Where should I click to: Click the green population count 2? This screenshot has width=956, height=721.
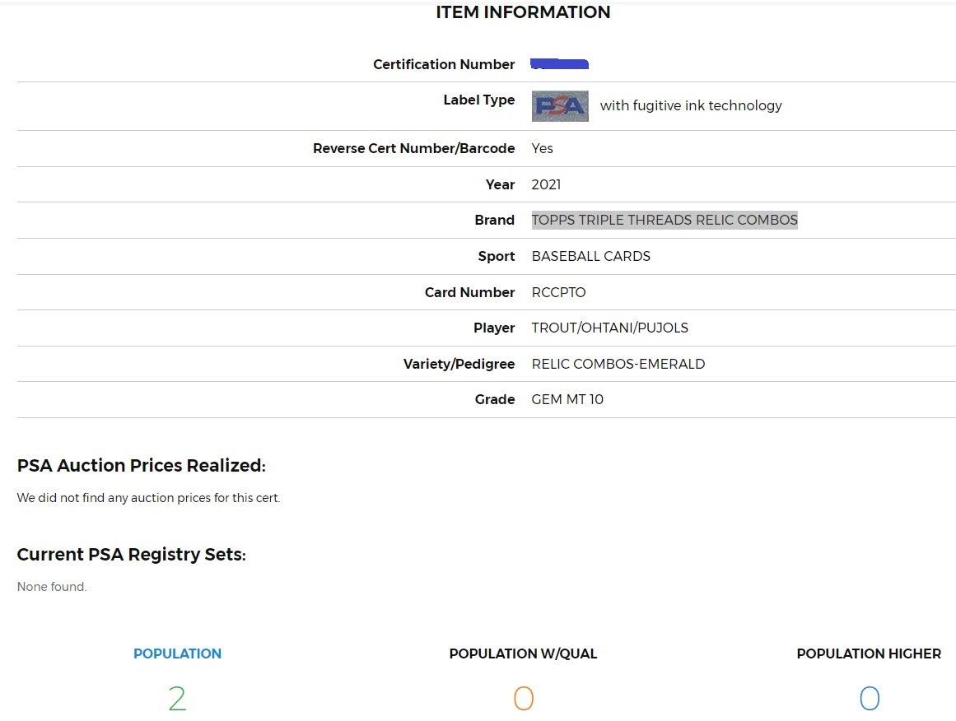point(177,699)
